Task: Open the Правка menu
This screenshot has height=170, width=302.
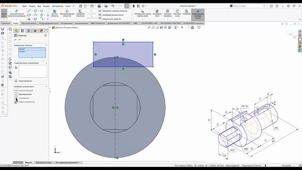Action: coord(32,6)
